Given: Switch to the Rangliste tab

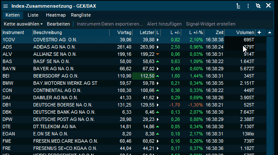Looking at the screenshot, I should [81, 15].
